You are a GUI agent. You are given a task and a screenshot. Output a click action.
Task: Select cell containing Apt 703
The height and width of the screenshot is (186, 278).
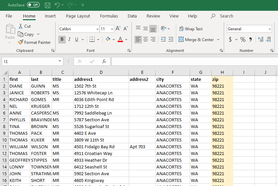click(142, 147)
